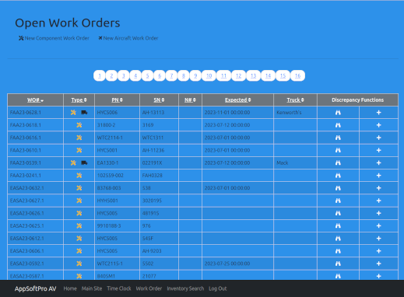Click part number WTC2114-1
Viewport: 404px width, 297px height.
click(110, 138)
